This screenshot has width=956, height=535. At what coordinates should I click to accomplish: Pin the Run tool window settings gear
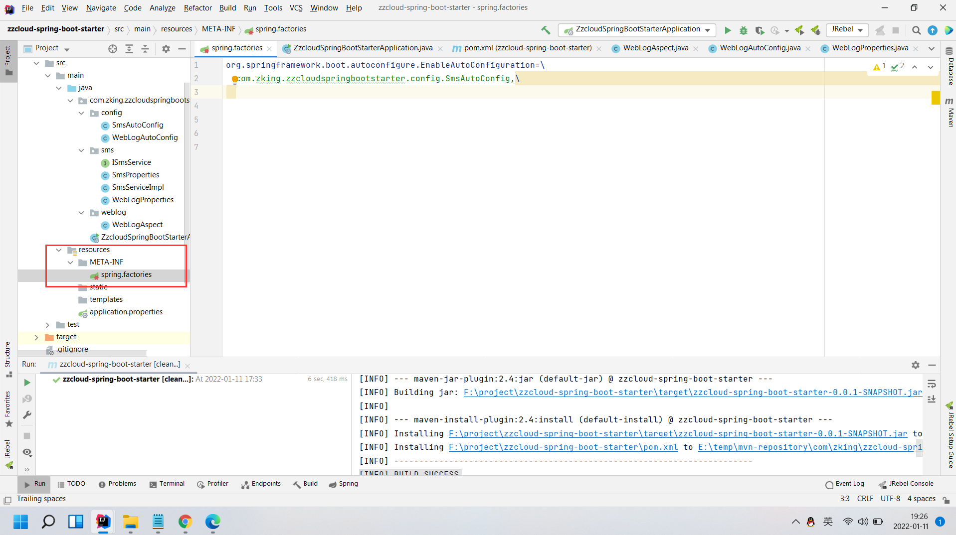pos(915,365)
